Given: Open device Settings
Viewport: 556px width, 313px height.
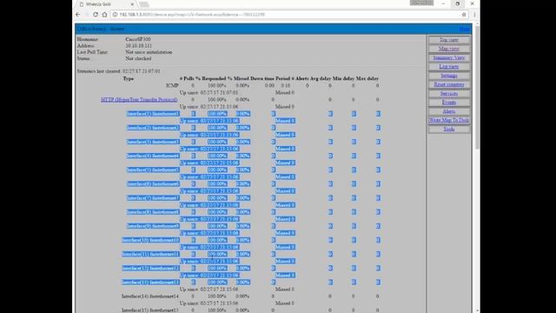Looking at the screenshot, I should [x=449, y=76].
